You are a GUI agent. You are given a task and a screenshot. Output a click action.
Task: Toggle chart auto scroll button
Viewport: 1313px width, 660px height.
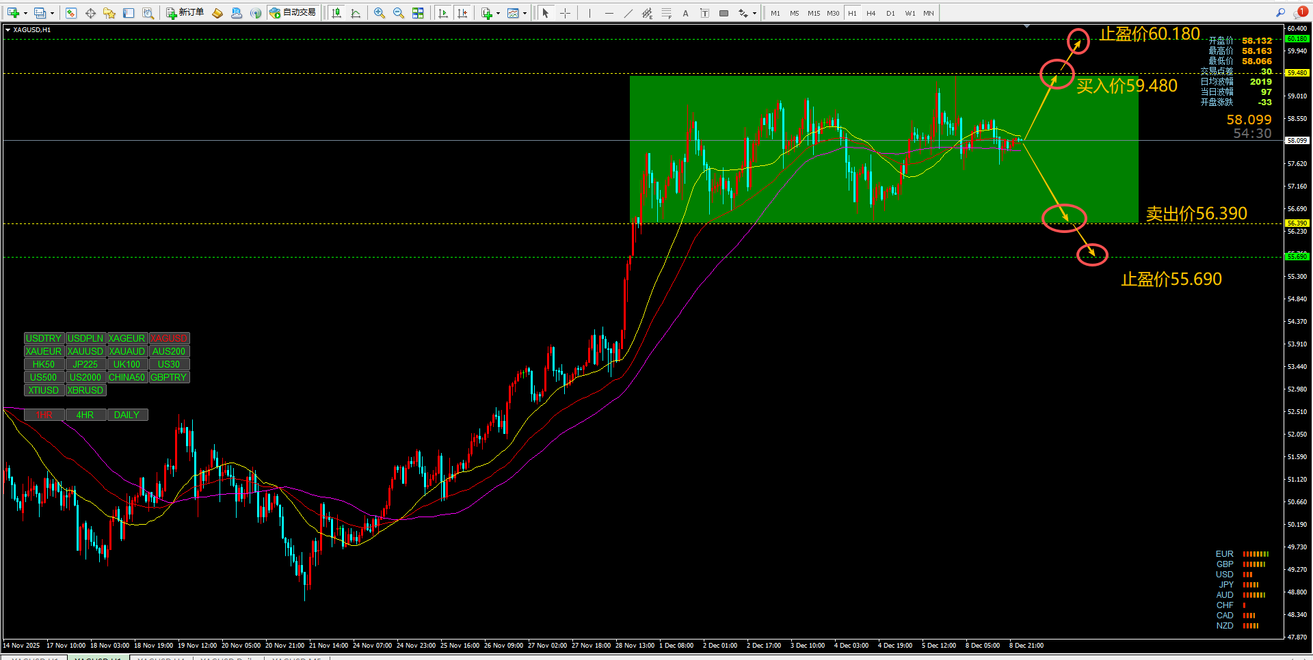(442, 13)
